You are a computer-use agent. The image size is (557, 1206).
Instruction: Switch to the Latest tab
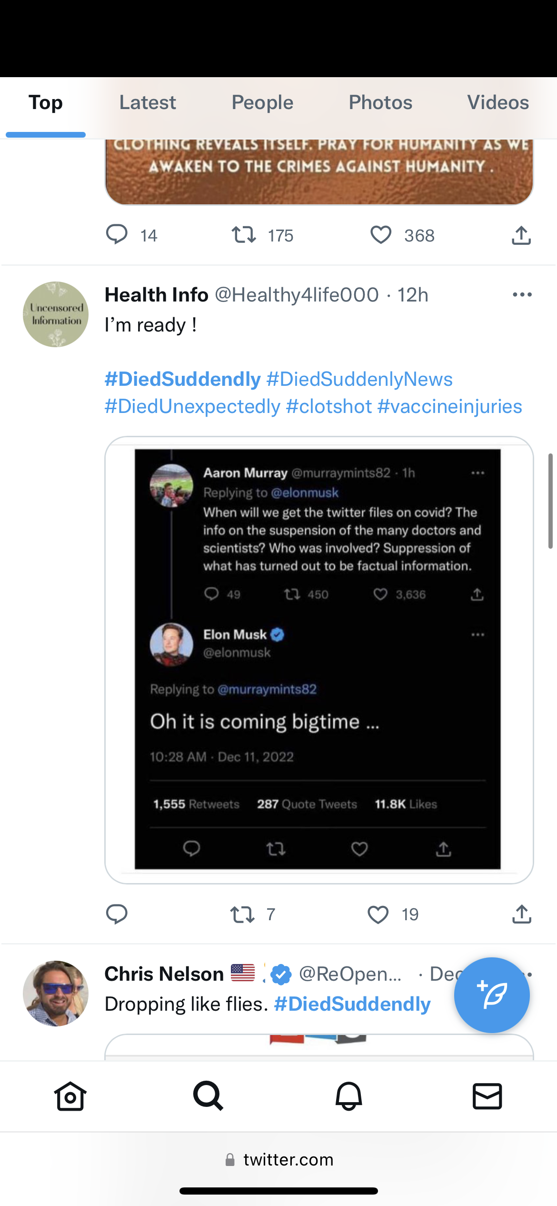[148, 102]
